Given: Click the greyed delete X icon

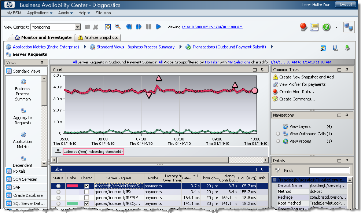Looking at the screenshot, I should click(96, 27).
